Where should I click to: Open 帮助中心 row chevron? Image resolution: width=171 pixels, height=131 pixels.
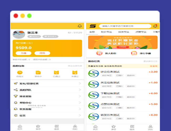tap(80, 102)
